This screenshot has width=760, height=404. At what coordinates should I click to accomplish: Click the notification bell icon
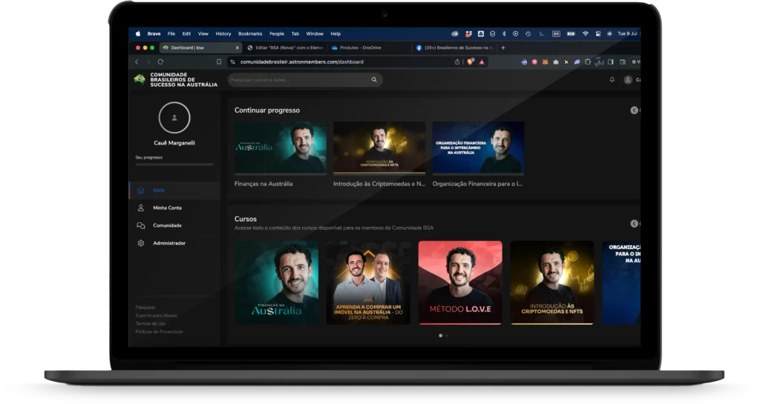[x=612, y=79]
